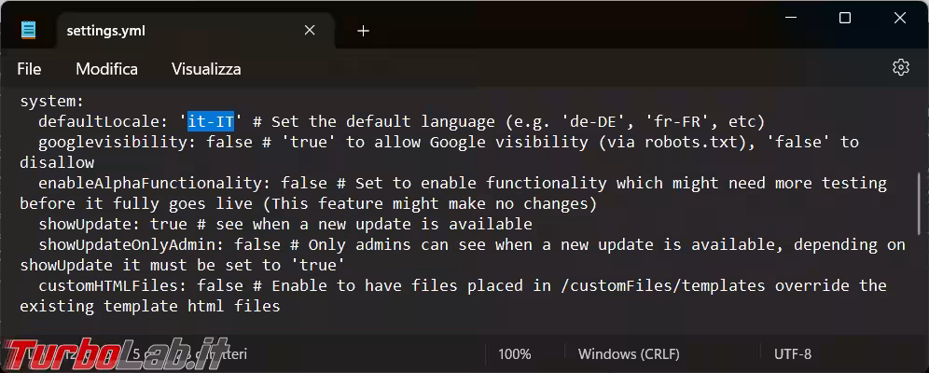Close the Notepad window
Screen dimensions: 929x373
point(899,18)
